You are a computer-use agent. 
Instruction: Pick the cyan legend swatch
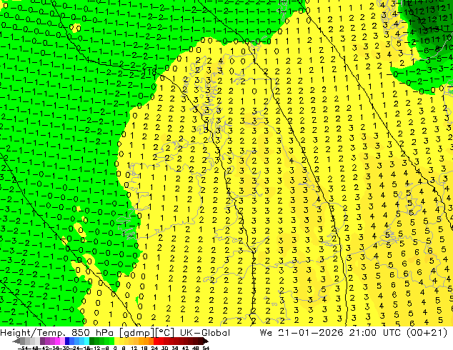point(86,341)
